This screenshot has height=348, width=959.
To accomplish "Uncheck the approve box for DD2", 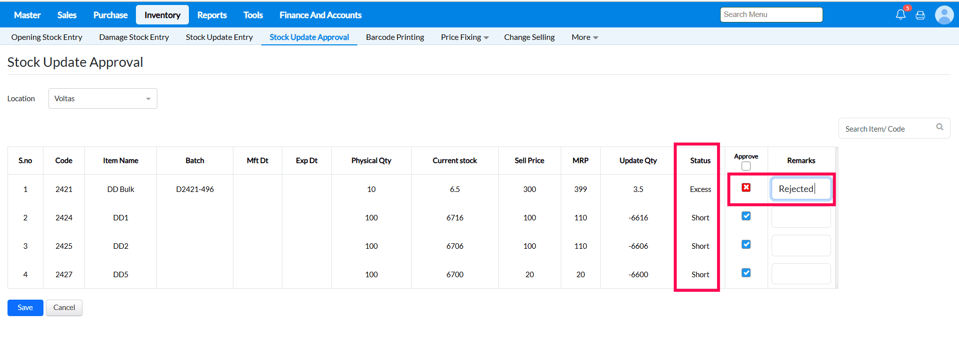I will 746,244.
